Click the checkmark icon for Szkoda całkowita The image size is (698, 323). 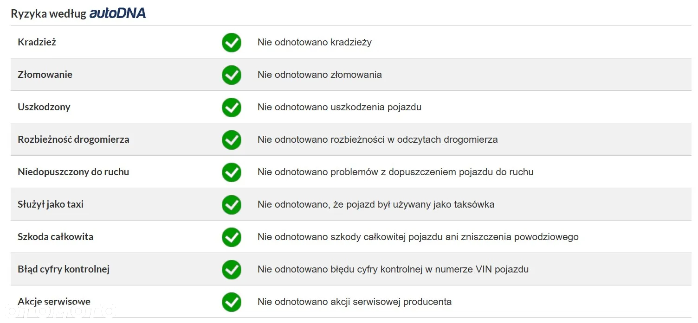coord(231,237)
